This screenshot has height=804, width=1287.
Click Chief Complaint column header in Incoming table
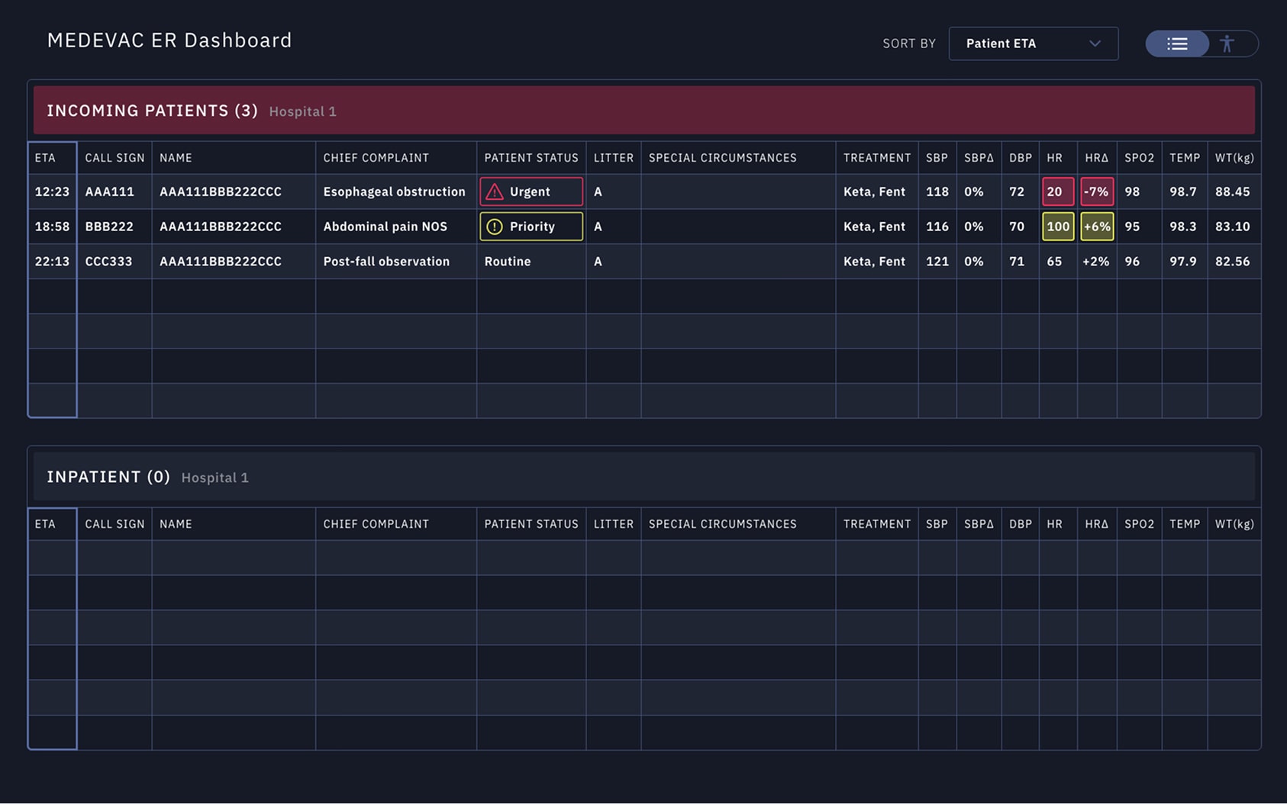pyautogui.click(x=376, y=158)
